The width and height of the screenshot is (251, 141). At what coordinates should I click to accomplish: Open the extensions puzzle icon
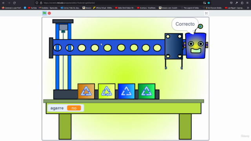[x=242, y=3]
